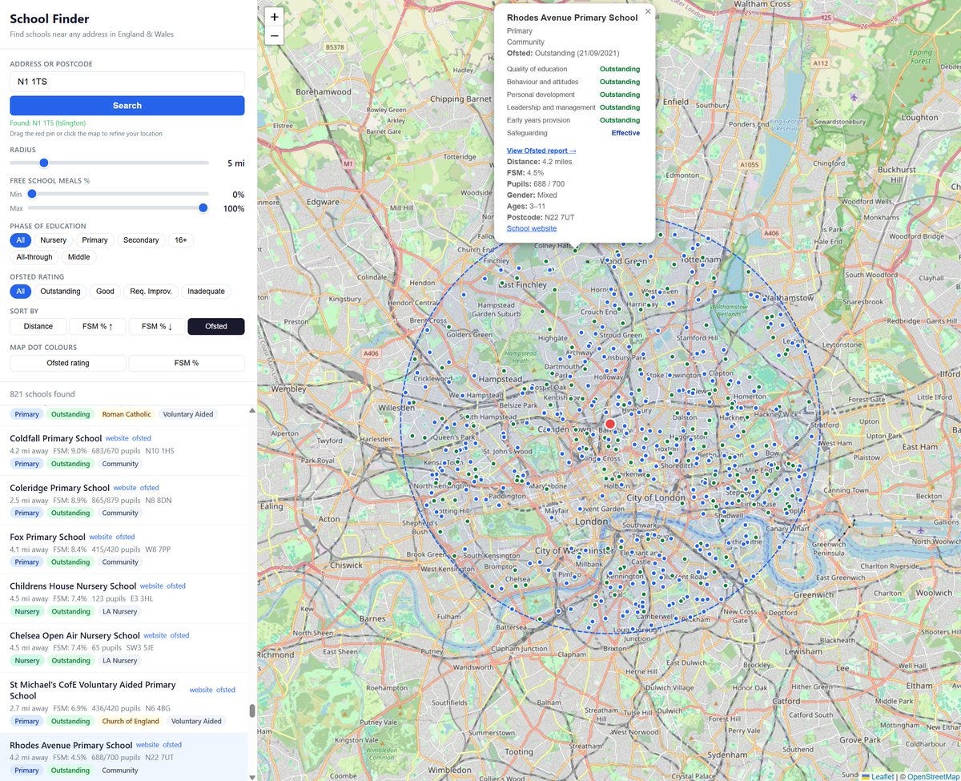Sort by FSM % descending
The width and height of the screenshot is (961, 781).
click(x=157, y=327)
